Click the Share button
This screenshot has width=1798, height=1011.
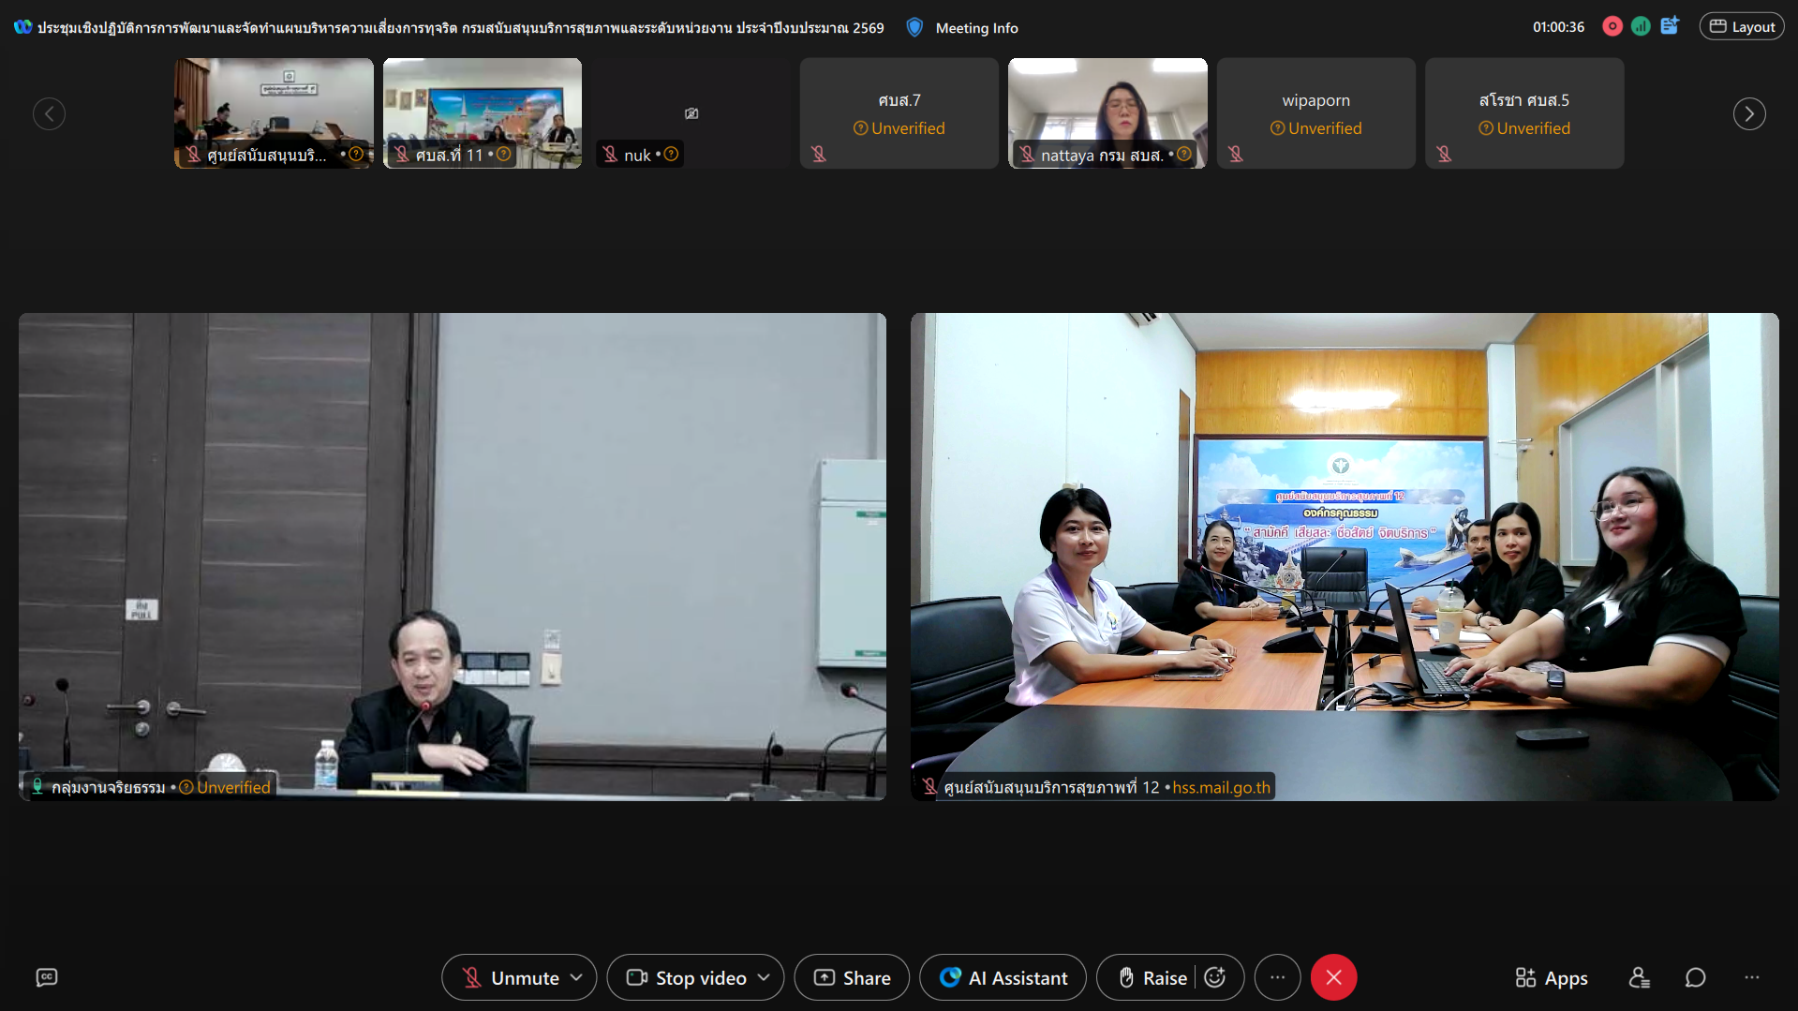[852, 977]
